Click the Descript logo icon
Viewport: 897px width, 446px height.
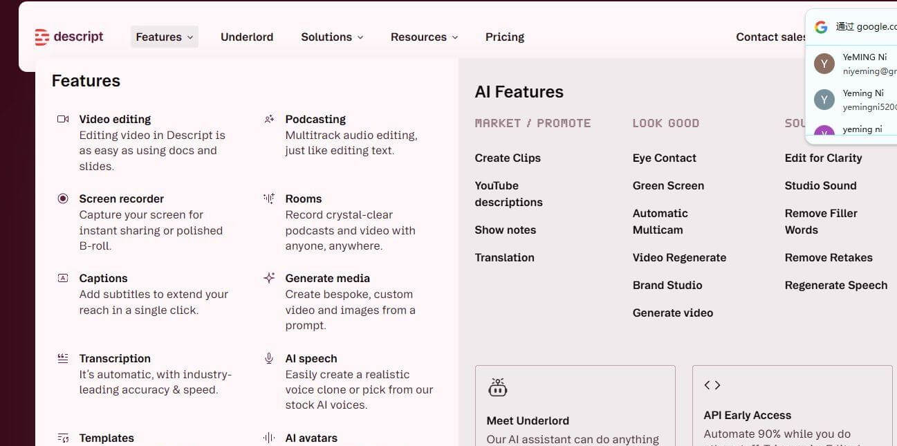(x=42, y=37)
